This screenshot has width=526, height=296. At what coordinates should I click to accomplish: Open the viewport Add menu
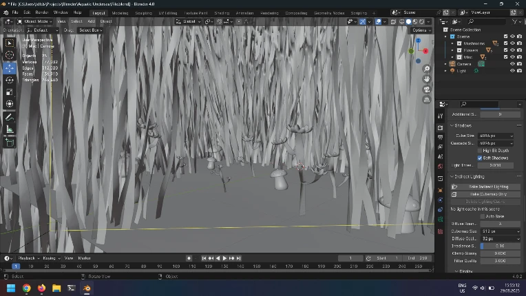tap(92, 21)
